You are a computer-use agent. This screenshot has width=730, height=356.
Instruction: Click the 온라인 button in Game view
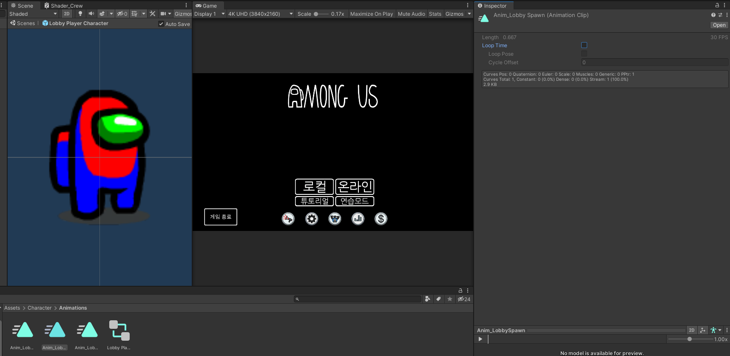355,187
